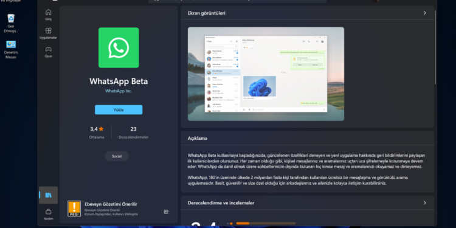Click the share icon near PEGI rating
The height and width of the screenshot is (228, 456).
[x=166, y=212]
